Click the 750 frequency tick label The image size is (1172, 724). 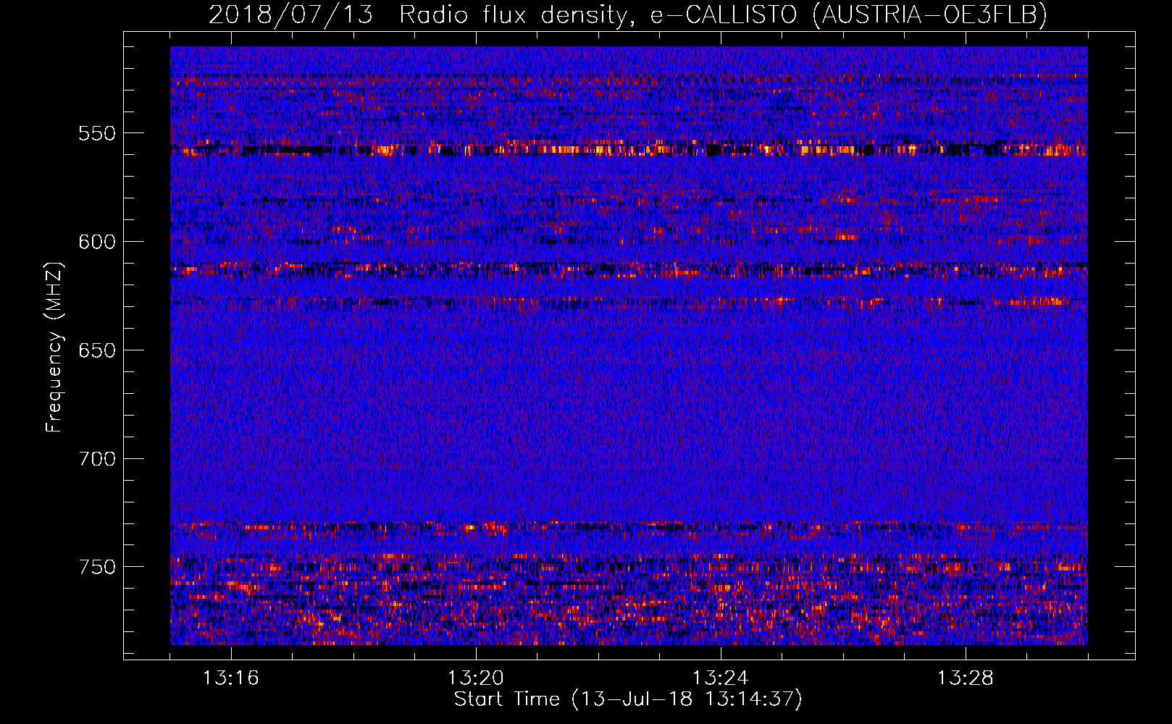click(x=97, y=567)
